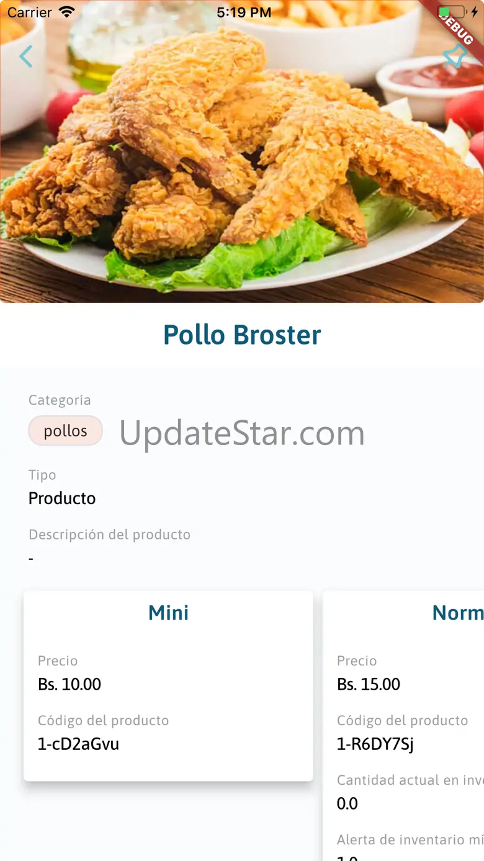Tap the Tipo value Producto
The image size is (484, 861).
(62, 498)
